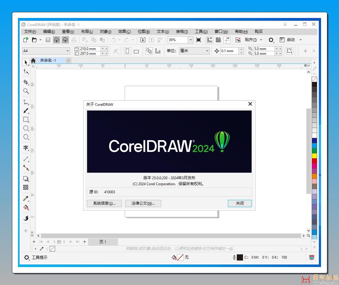
Task: Toggle Current page layout button
Action: click(158, 51)
